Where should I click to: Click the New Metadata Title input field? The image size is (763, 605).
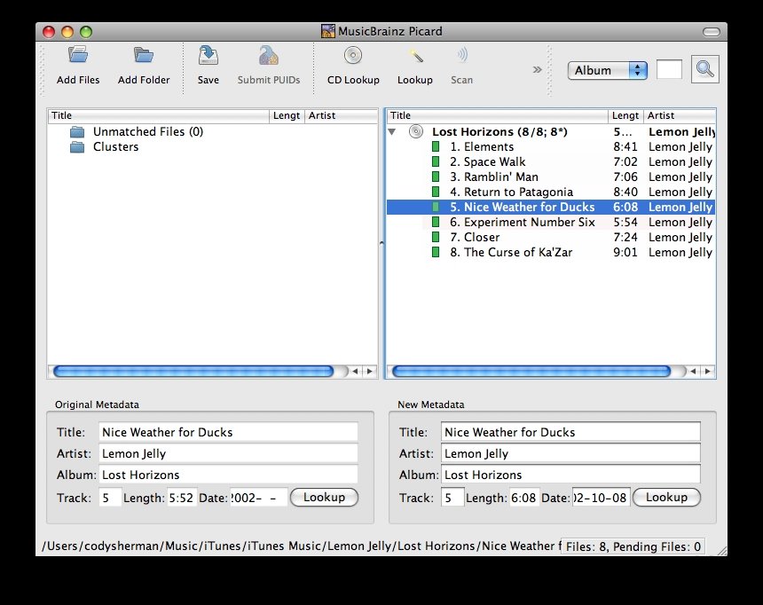coord(570,432)
